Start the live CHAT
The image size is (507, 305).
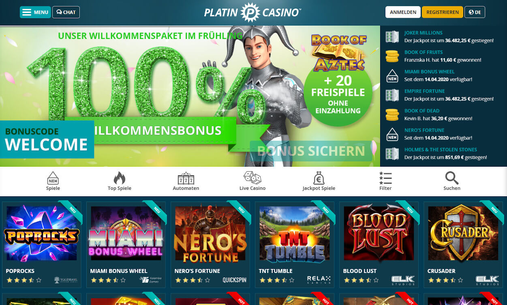coord(66,12)
